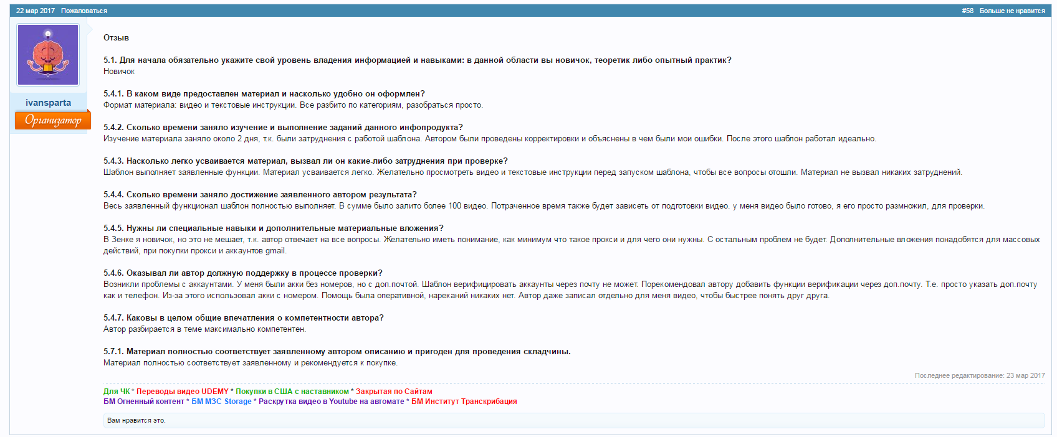
Task: Click the orange Организатор badge
Action: click(53, 120)
